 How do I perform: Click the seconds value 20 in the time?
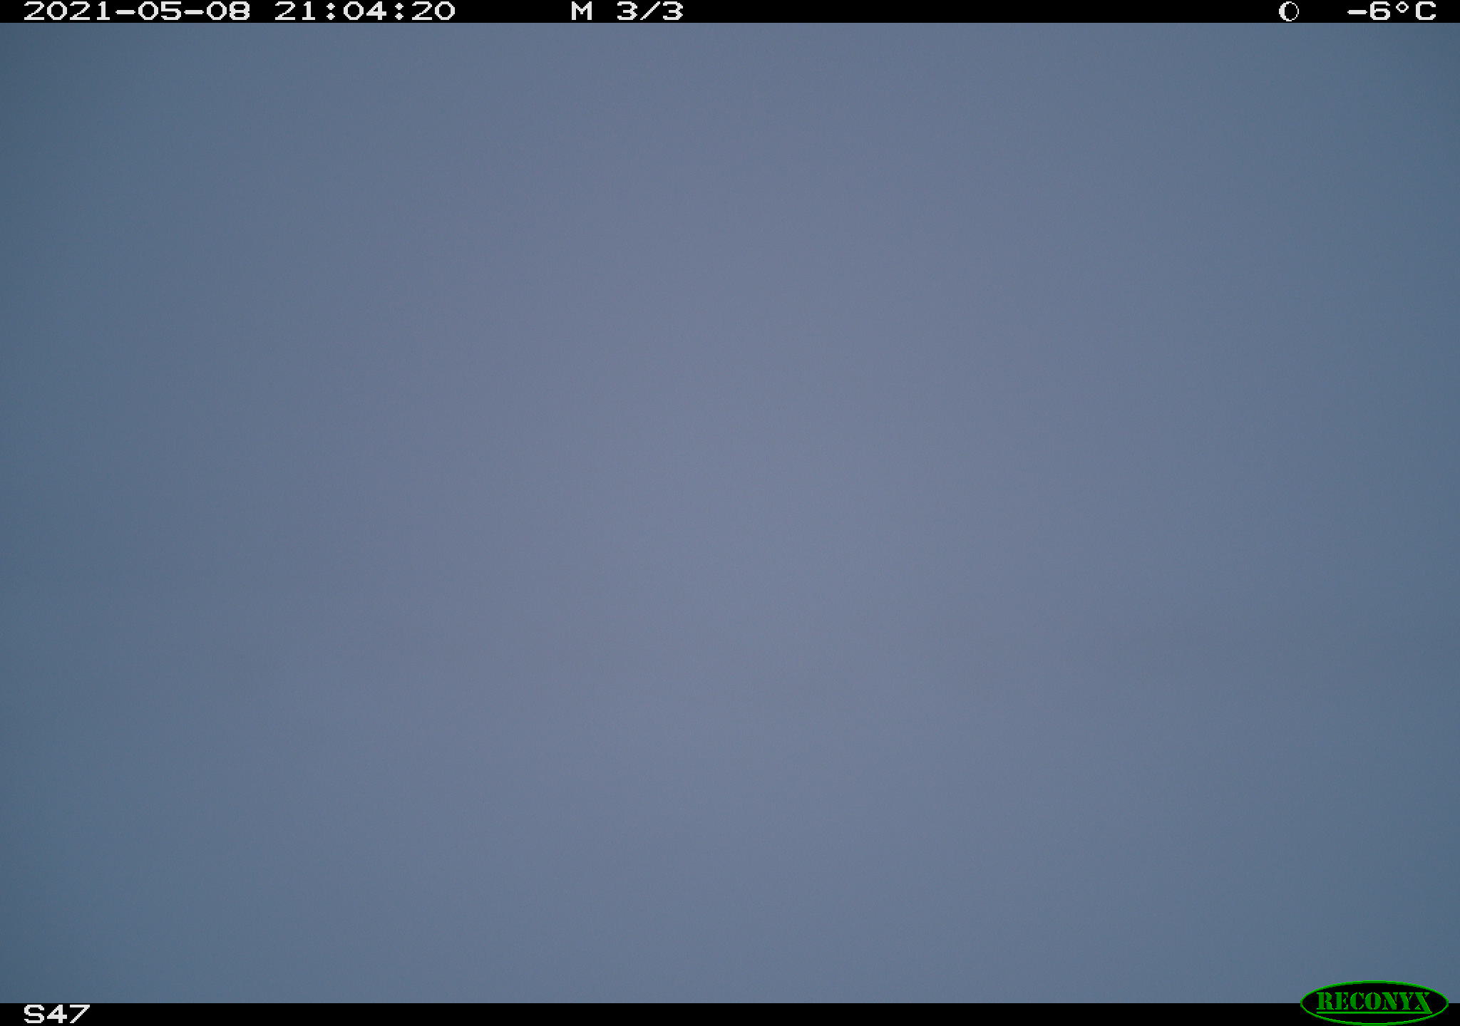(x=433, y=11)
